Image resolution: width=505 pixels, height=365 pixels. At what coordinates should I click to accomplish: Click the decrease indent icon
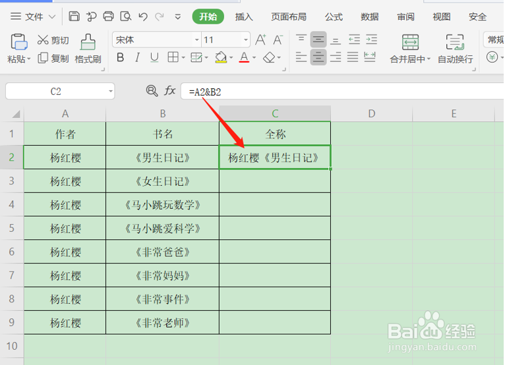pyautogui.click(x=354, y=40)
